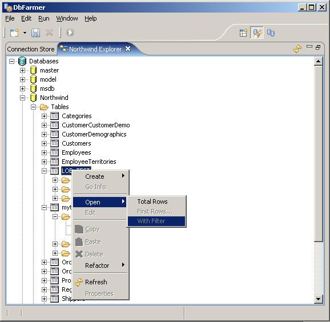
Task: Choose Edit in the context menu
Action: (x=100, y=212)
